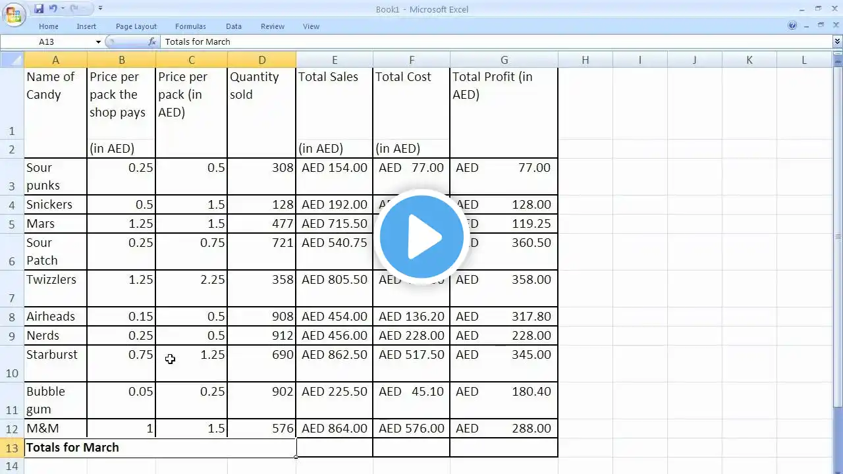Screen dimensions: 843x474
Task: Click the quantity cell 308
Action: click(x=261, y=176)
